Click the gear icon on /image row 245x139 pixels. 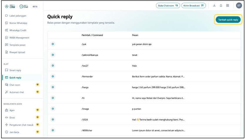point(53,109)
